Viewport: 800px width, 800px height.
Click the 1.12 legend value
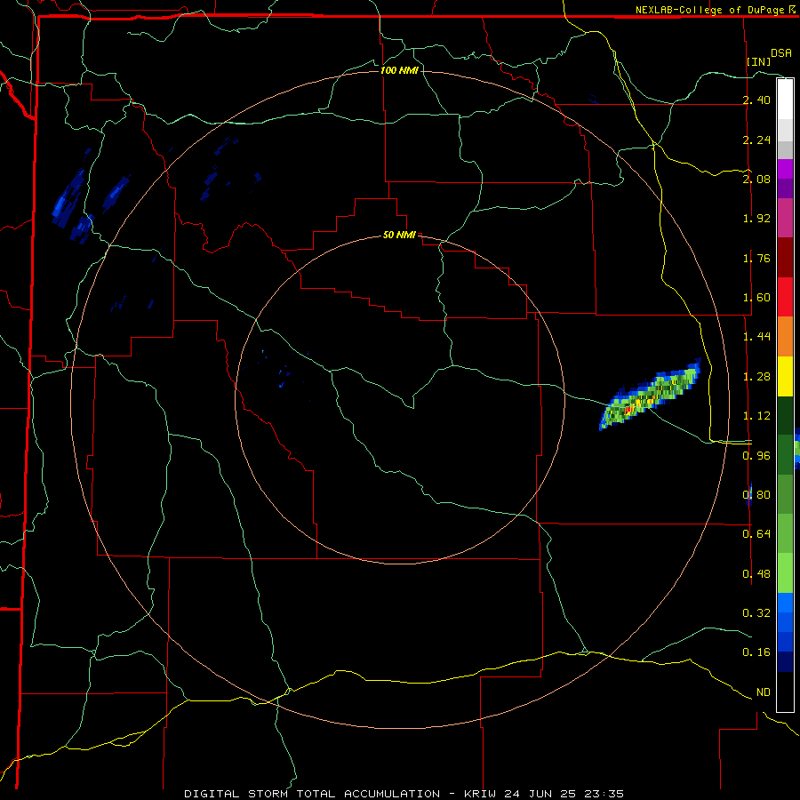[x=756, y=416]
